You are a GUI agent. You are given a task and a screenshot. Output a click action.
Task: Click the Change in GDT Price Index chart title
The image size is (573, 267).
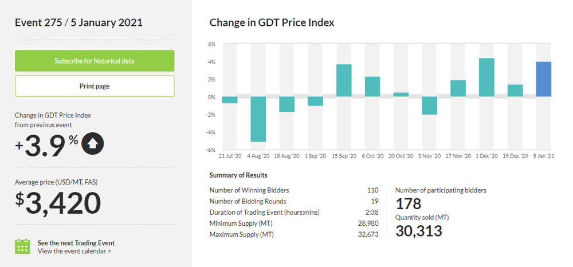(x=272, y=23)
